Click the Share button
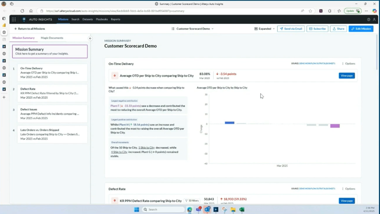 coord(338,29)
